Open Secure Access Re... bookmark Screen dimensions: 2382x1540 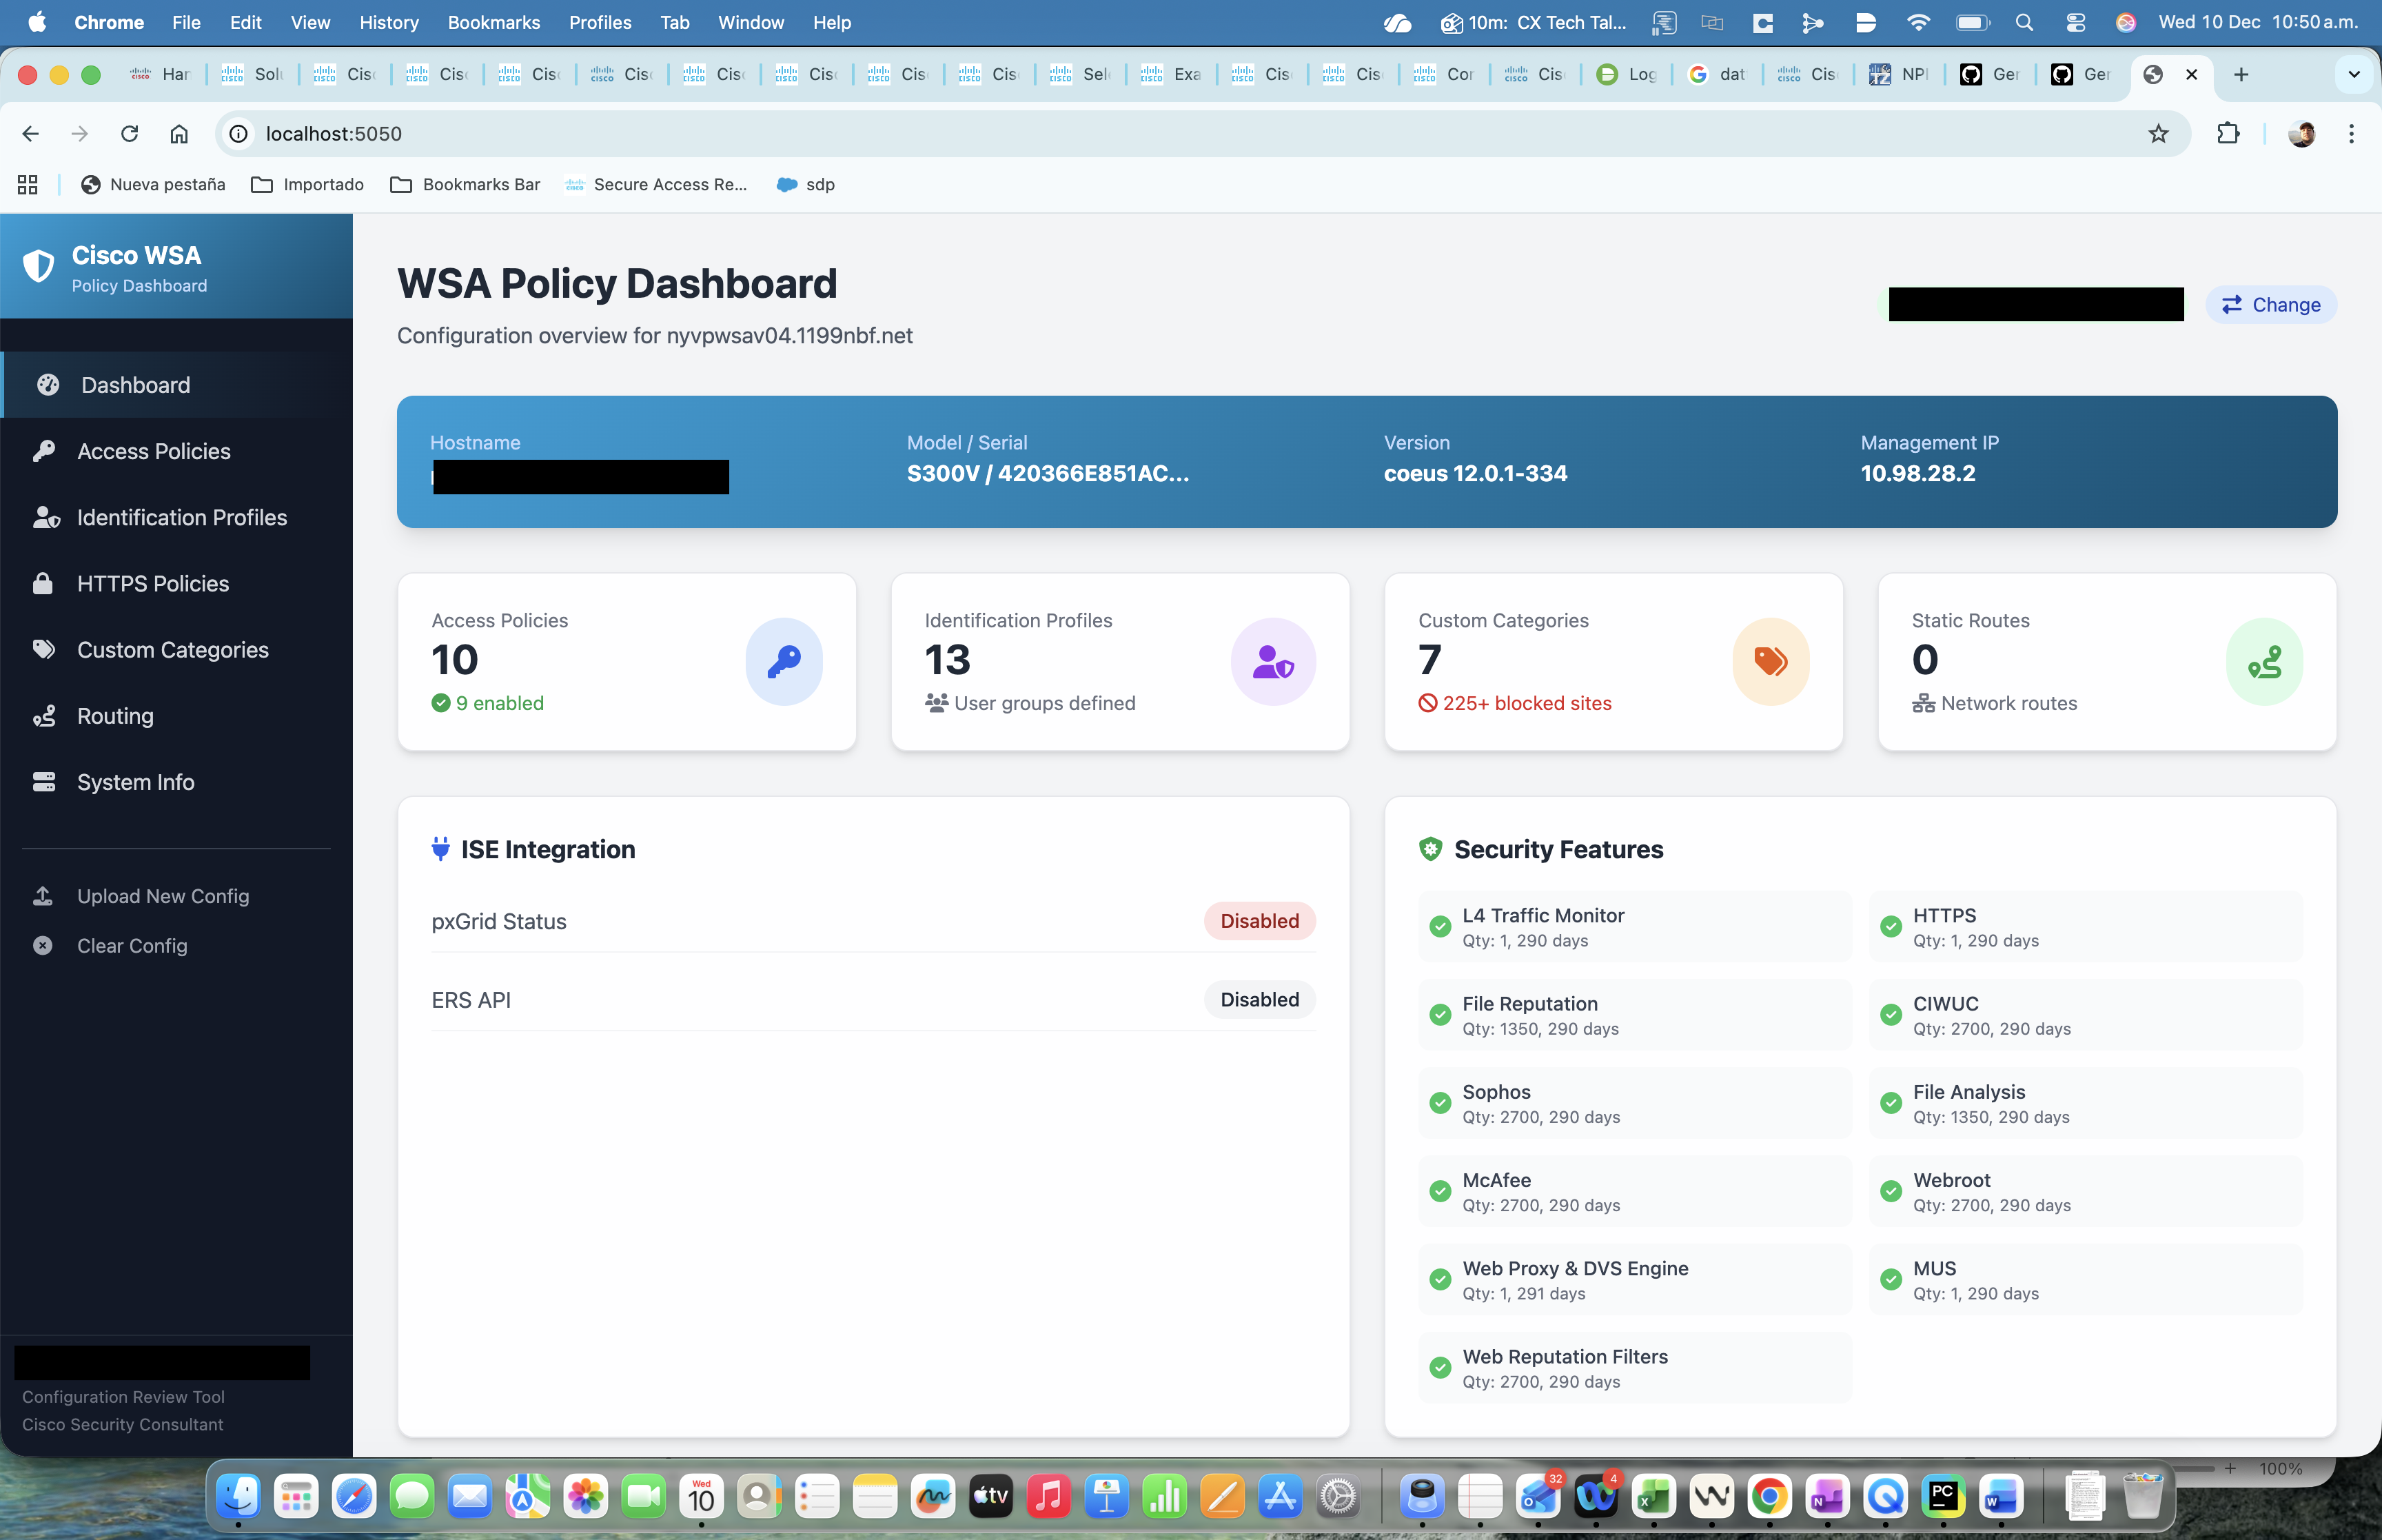(657, 184)
